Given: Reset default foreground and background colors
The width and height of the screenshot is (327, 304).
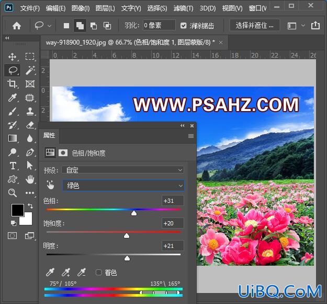Looking at the screenshot, I should (x=14, y=223).
